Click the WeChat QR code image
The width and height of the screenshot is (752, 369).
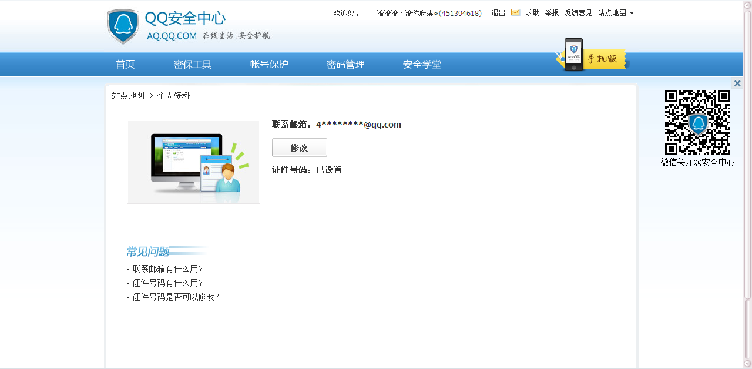click(x=697, y=122)
